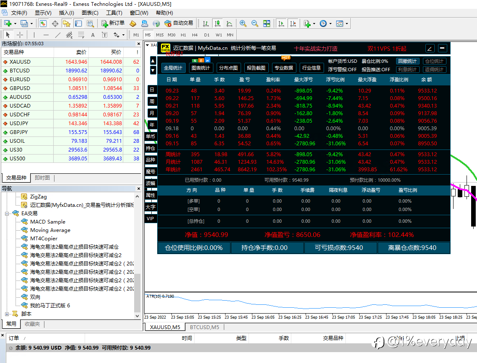Open the Periods clock icon
Screen dimensions: 477x363
[x=323, y=23]
